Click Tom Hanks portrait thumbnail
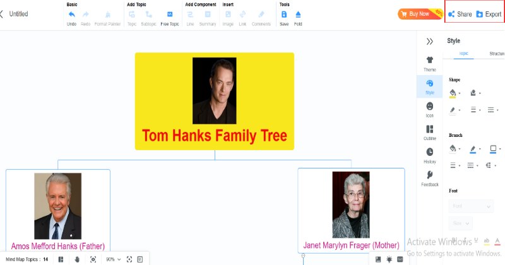Image resolution: width=505 pixels, height=265 pixels. pos(215,90)
